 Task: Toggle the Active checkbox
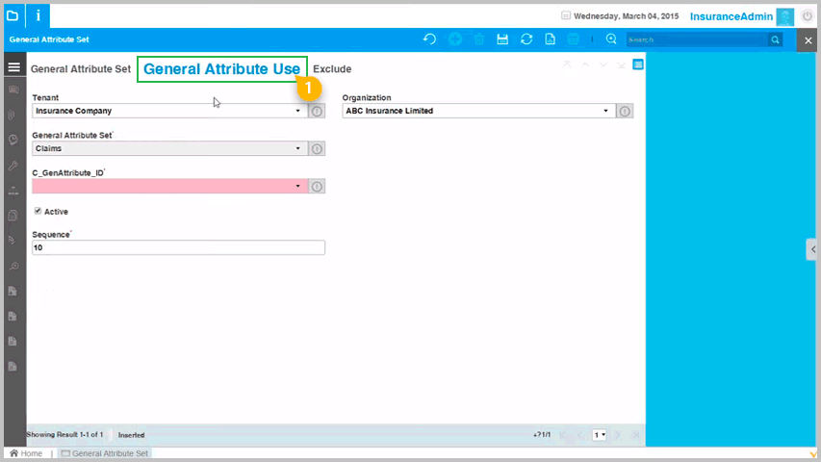[x=38, y=211]
